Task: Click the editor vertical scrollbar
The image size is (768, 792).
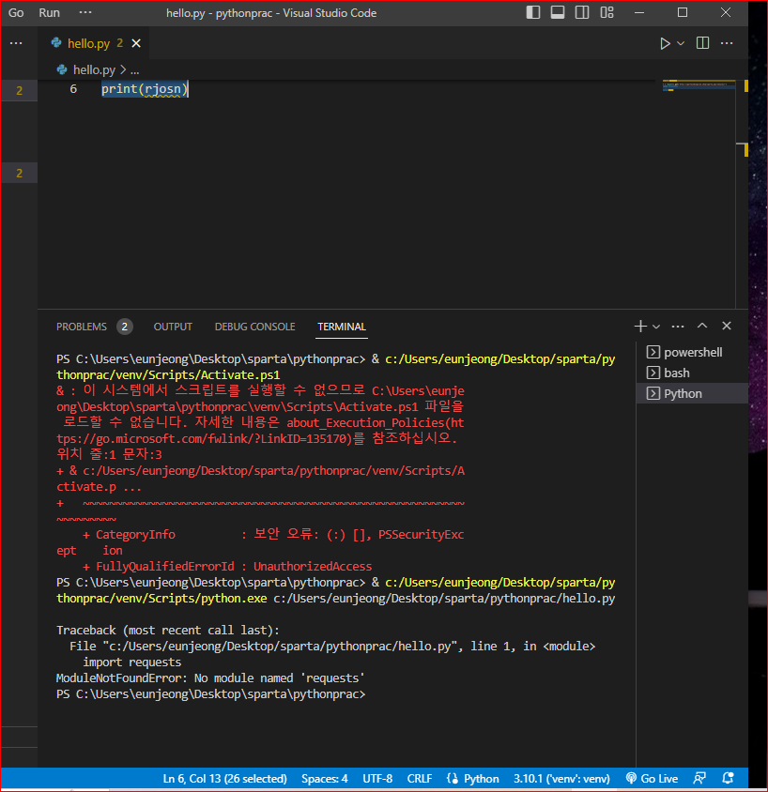Action: pos(742,194)
